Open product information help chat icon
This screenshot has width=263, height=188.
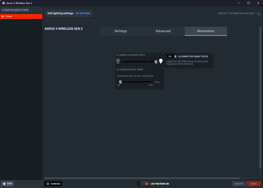tap(258, 14)
